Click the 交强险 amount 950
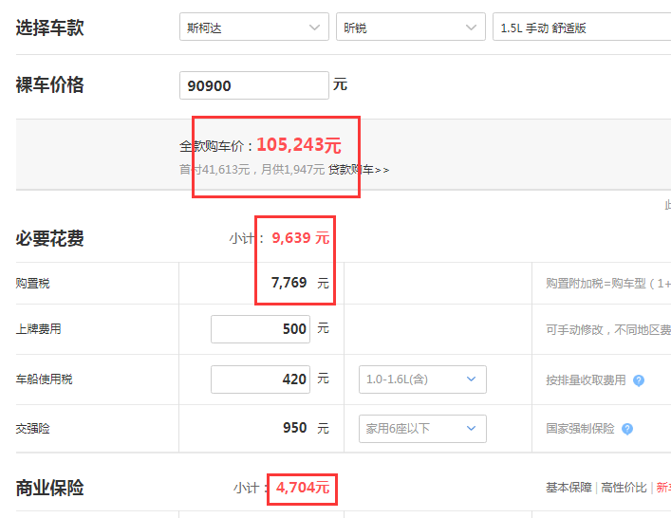The width and height of the screenshot is (671, 518). tap(295, 428)
